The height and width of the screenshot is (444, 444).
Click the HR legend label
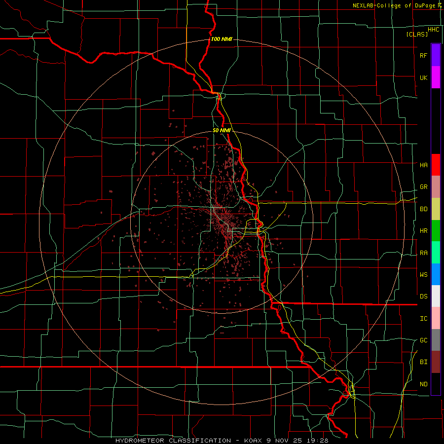click(423, 231)
